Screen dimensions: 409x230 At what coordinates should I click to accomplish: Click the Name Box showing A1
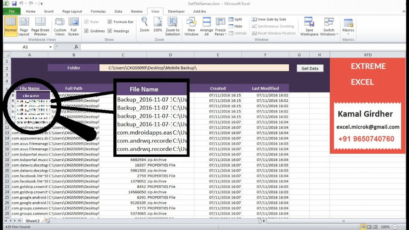click(x=26, y=47)
